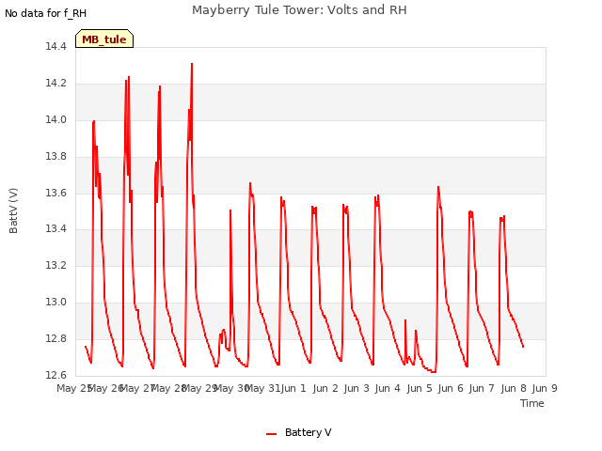Click the chart title 'Mayberry Tule Tower: Volts and RH'
602x451 pixels.
point(299,9)
